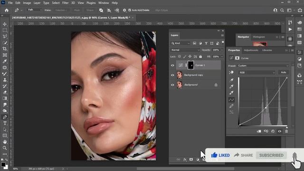The width and height of the screenshot is (304, 171).
Task: Toggle lock position icon in Layers
Action: (190, 57)
